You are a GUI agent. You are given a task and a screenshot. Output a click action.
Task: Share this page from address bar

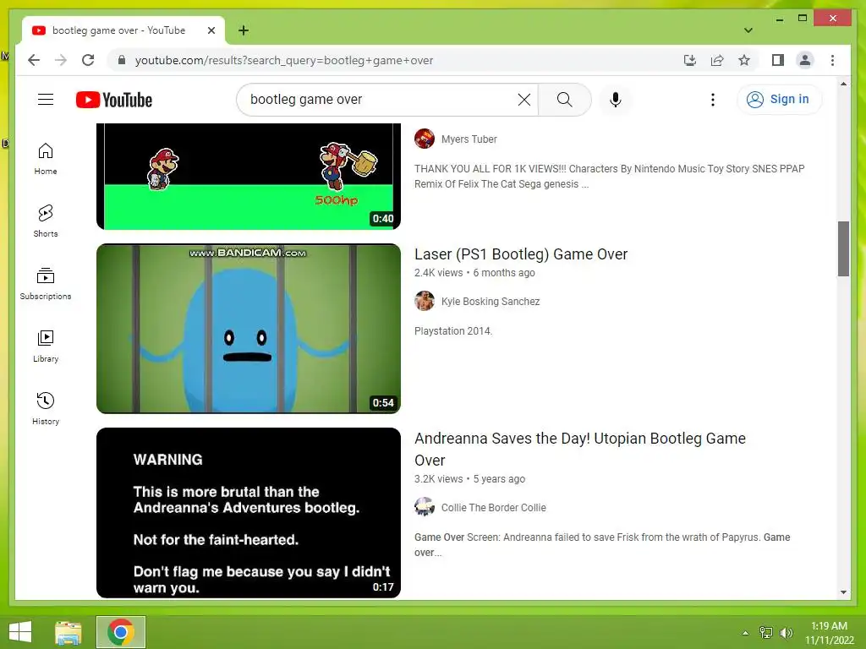pos(717,60)
